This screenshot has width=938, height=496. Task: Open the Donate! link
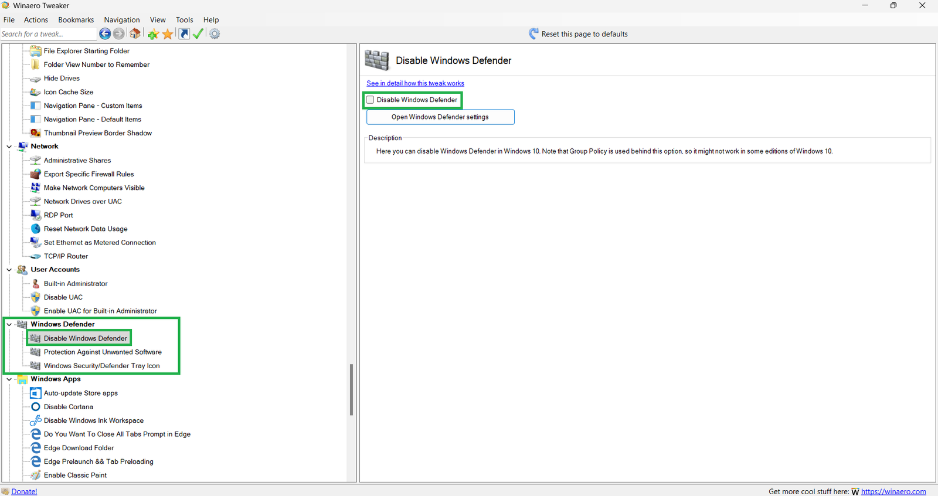click(x=24, y=491)
